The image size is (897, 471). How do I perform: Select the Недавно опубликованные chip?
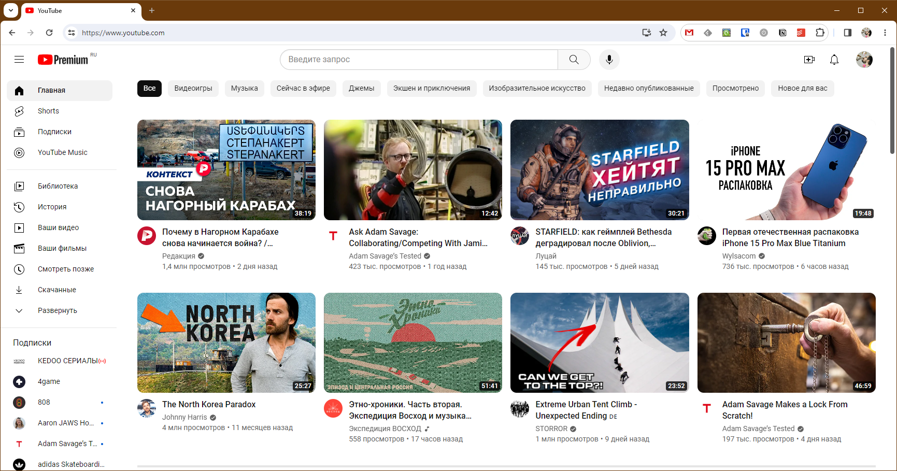click(649, 89)
